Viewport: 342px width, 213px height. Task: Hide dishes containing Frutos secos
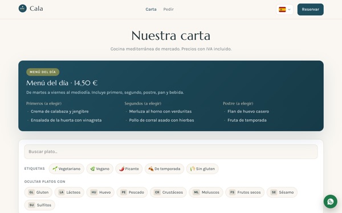[x=245, y=192]
